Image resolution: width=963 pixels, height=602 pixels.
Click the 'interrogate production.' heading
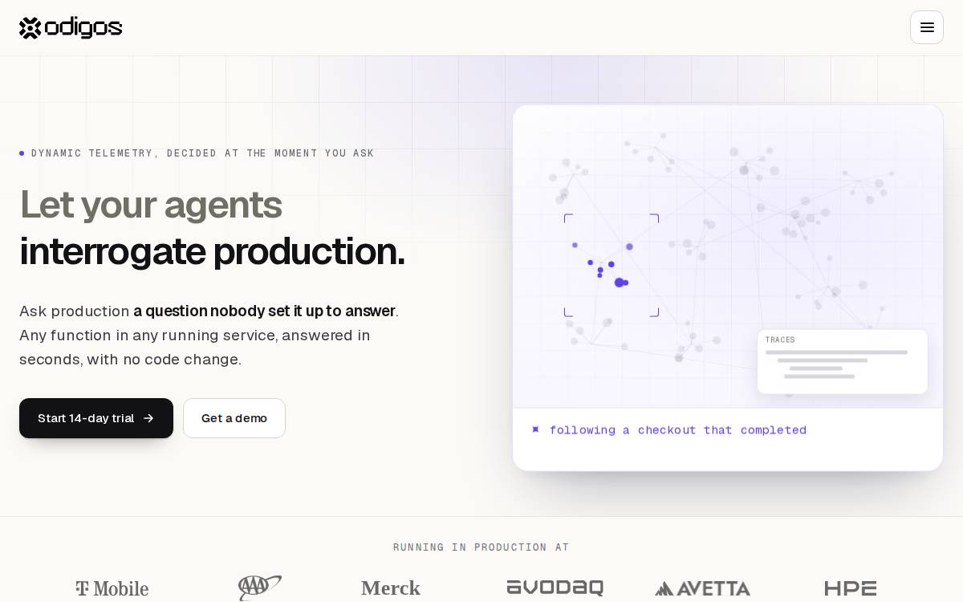tap(212, 250)
